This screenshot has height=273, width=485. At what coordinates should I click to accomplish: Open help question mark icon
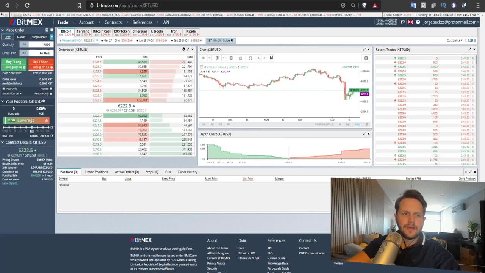[418, 22]
